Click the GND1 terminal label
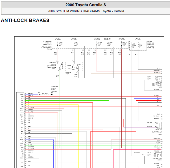The height and width of the screenshot is (168, 170). tap(22, 158)
